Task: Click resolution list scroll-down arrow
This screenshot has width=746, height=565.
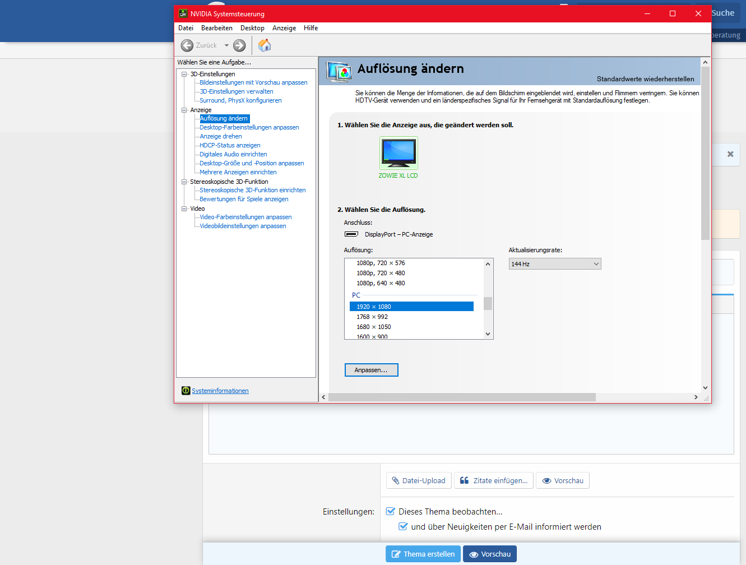Action: (x=488, y=334)
